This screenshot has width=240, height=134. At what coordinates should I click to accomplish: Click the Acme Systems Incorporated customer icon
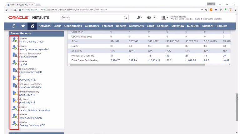pyautogui.click(x=14, y=47)
